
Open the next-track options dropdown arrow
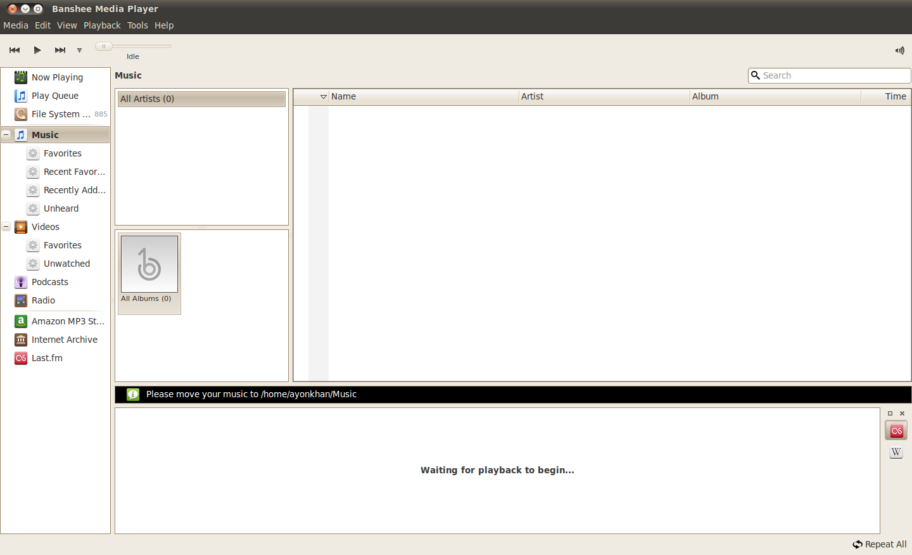[79, 50]
